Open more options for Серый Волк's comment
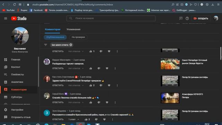 (115, 102)
